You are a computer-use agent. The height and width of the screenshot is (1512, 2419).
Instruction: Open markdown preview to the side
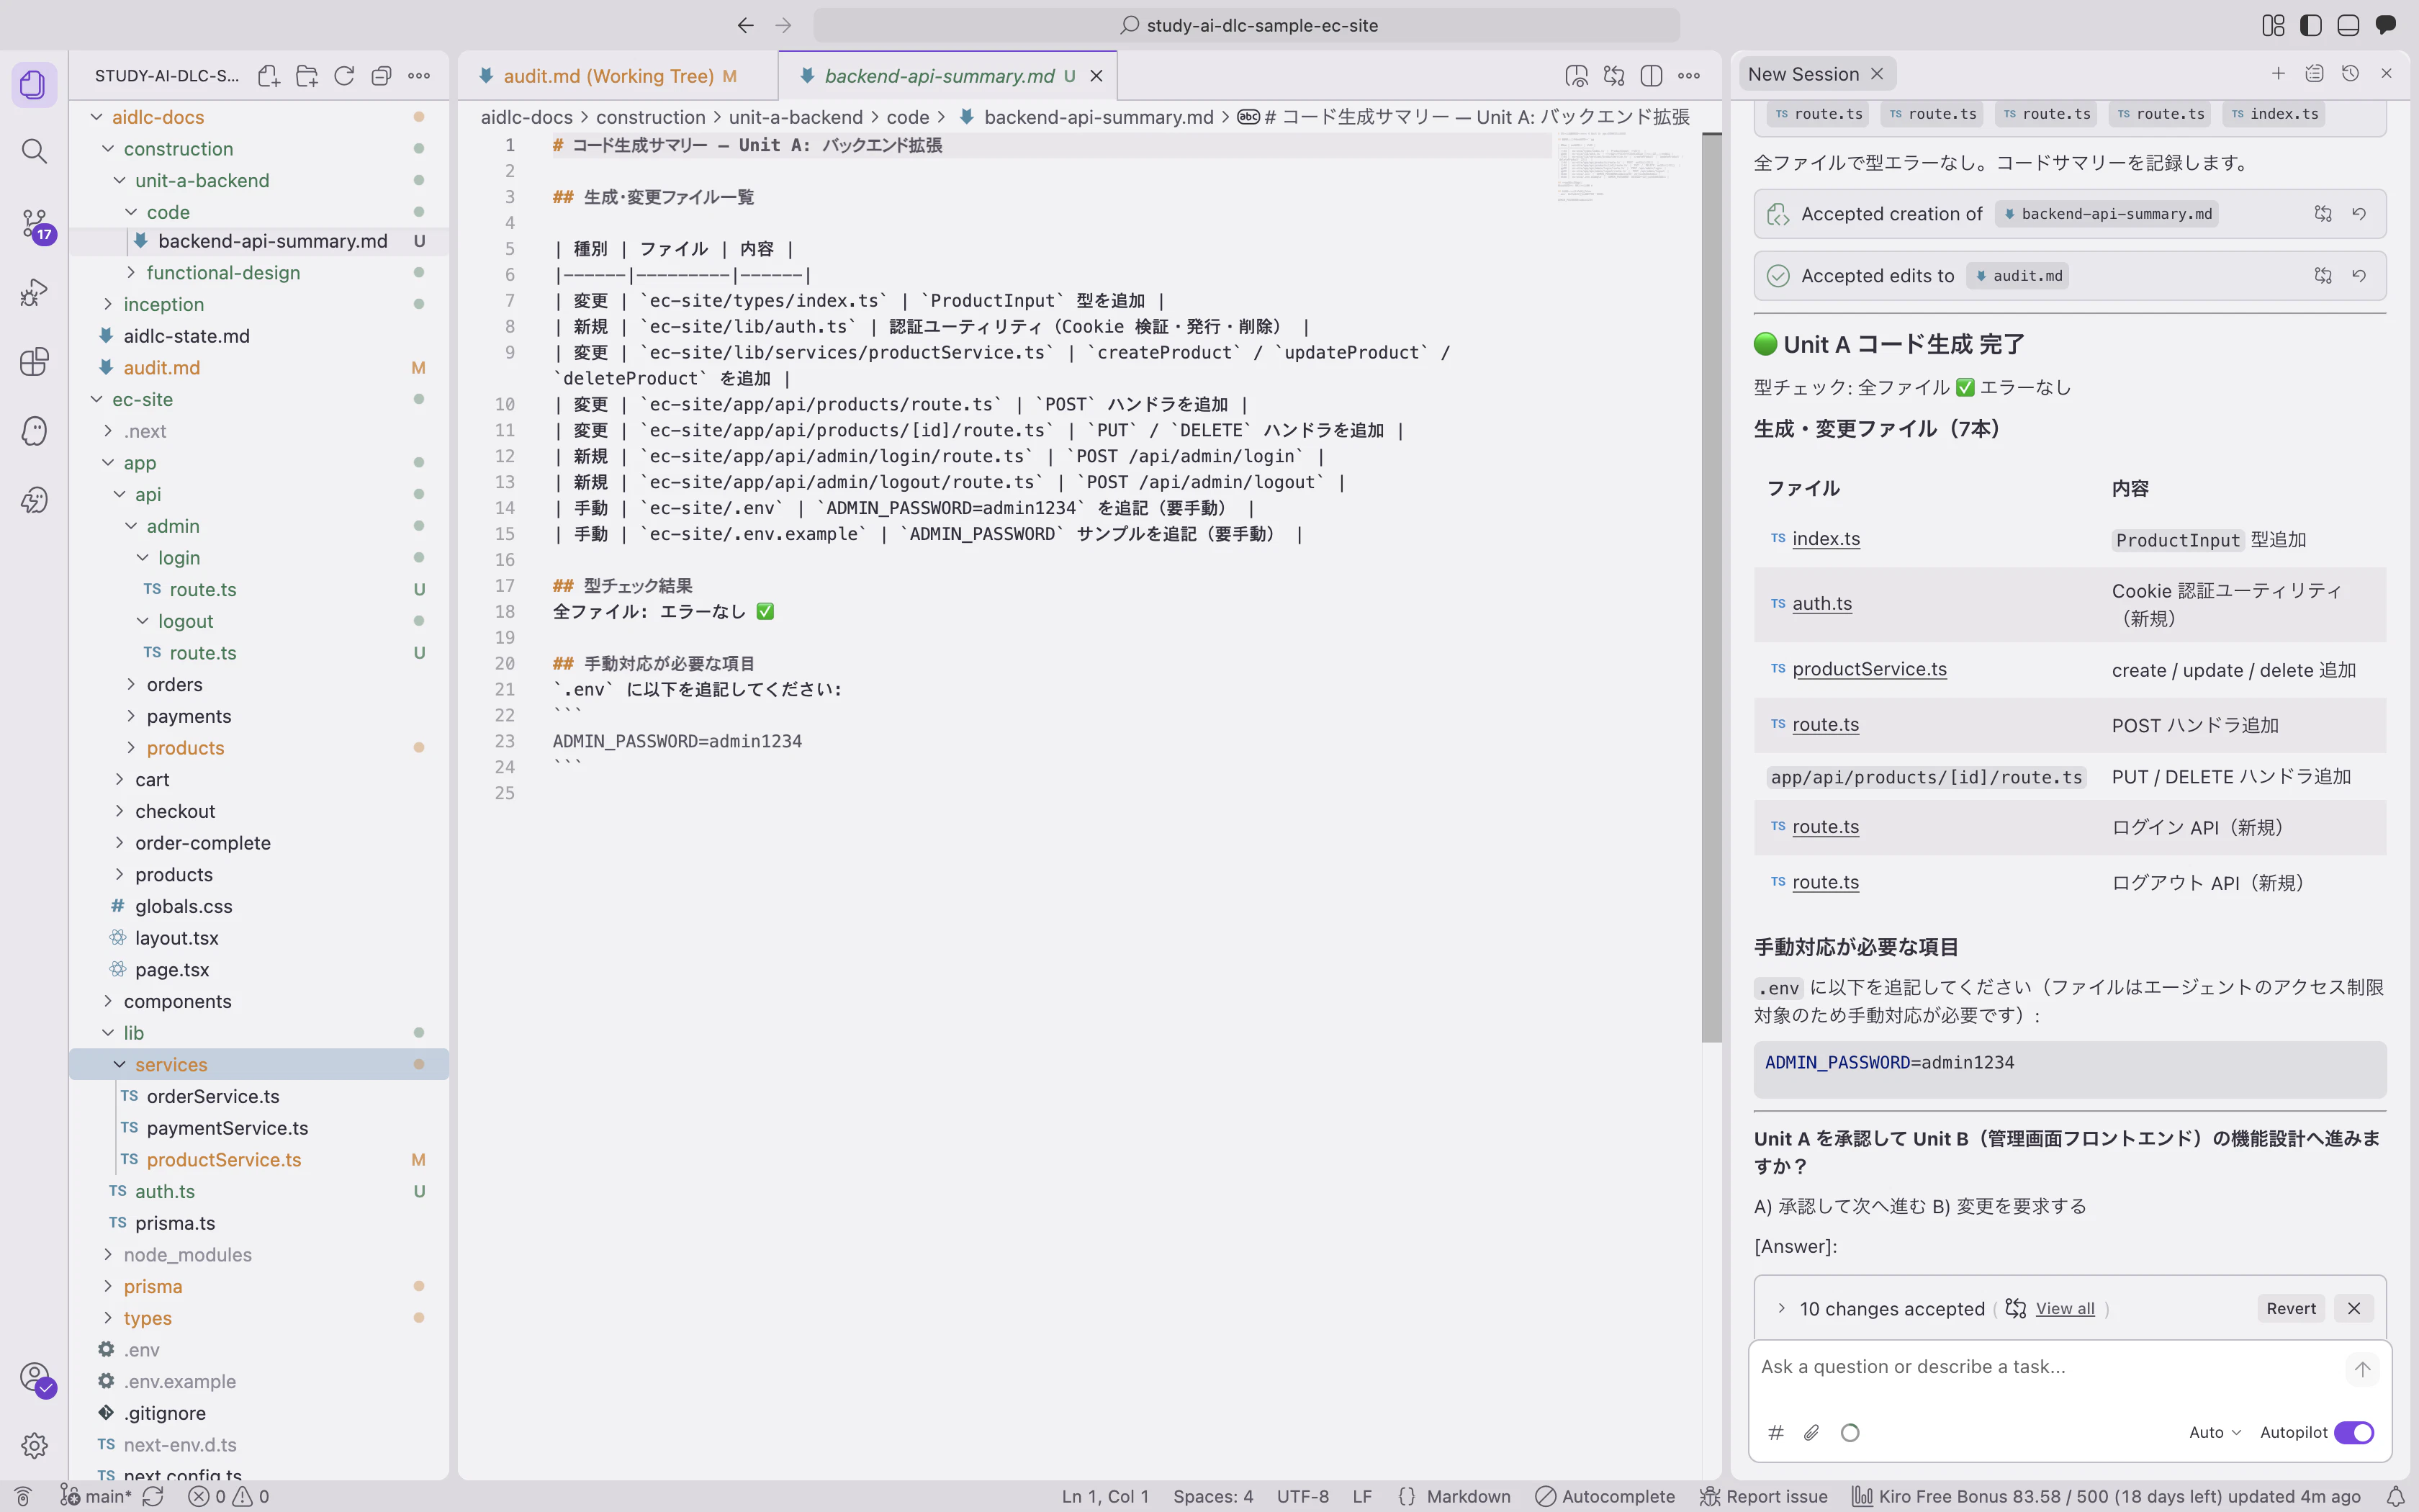(1577, 76)
